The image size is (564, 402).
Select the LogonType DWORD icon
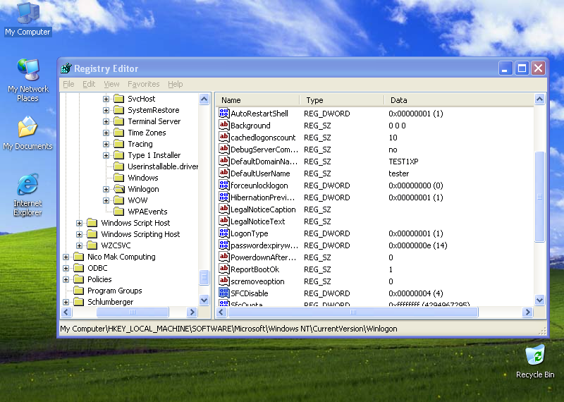pos(223,233)
